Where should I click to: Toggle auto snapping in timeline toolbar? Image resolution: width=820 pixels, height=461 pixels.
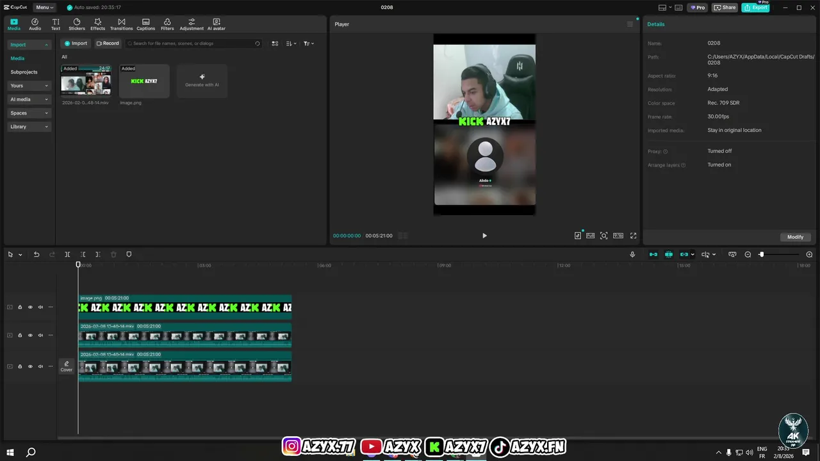point(669,254)
